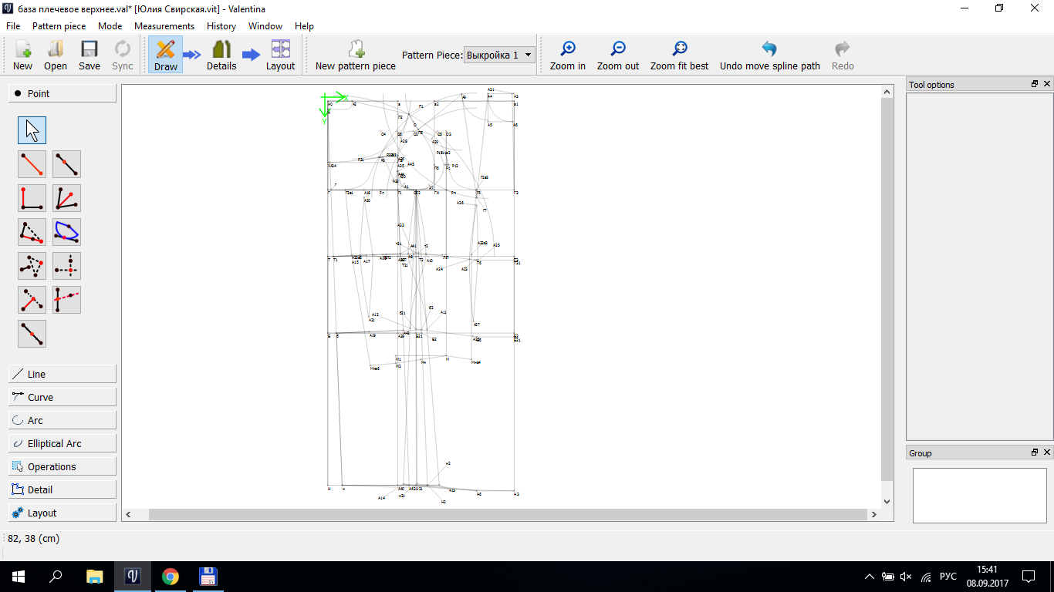Create a new pattern with New
The width and height of the screenshot is (1054, 592).
[23, 55]
